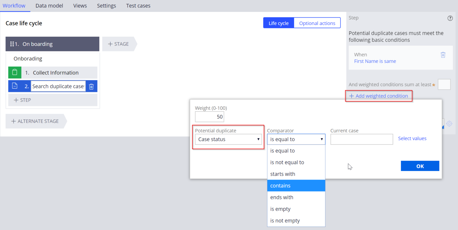Image resolution: width=458 pixels, height=230 pixels.
Task: Delete the First Name is same condition
Action: (443, 55)
